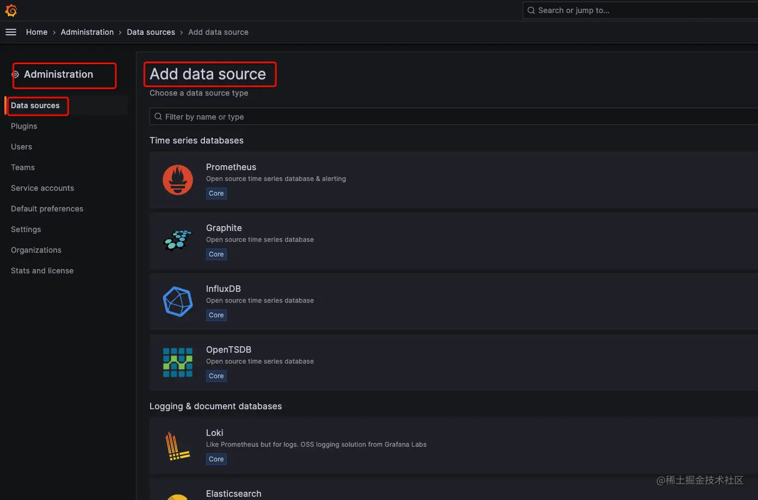This screenshot has height=500, width=758.
Task: Click the OpenTSDB grid logo
Action: click(178, 362)
